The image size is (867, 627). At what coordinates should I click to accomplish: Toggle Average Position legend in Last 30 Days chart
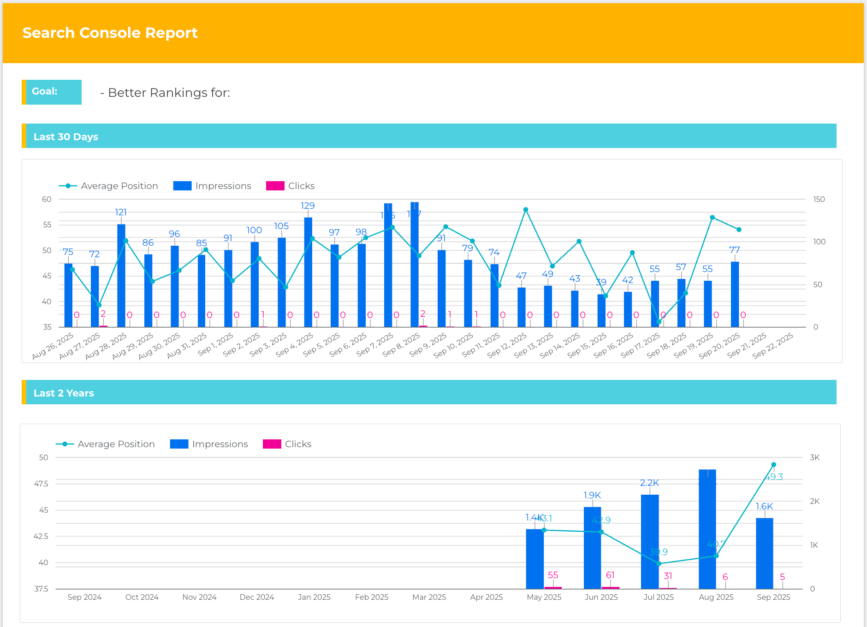click(x=109, y=186)
